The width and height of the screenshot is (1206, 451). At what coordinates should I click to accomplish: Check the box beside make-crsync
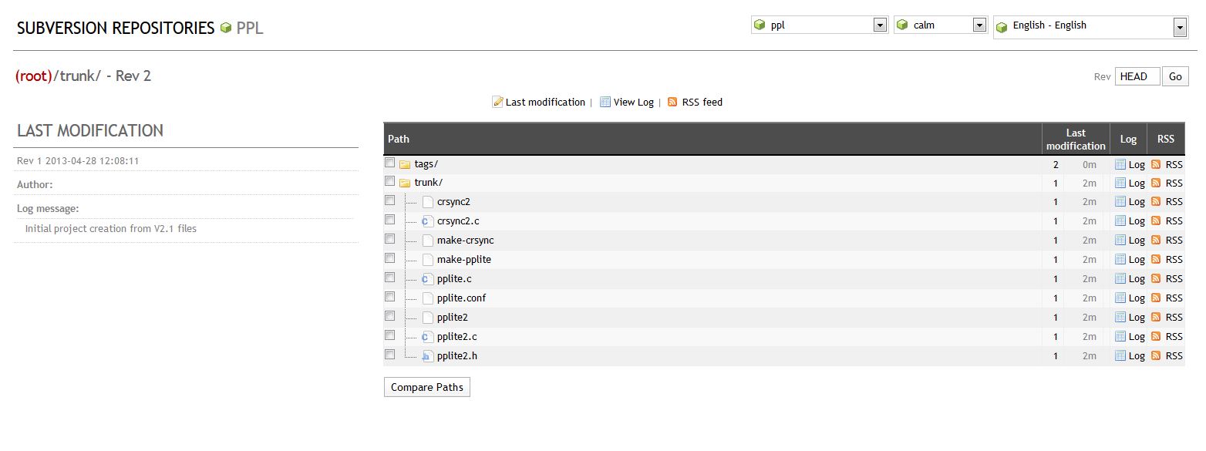pyautogui.click(x=390, y=239)
